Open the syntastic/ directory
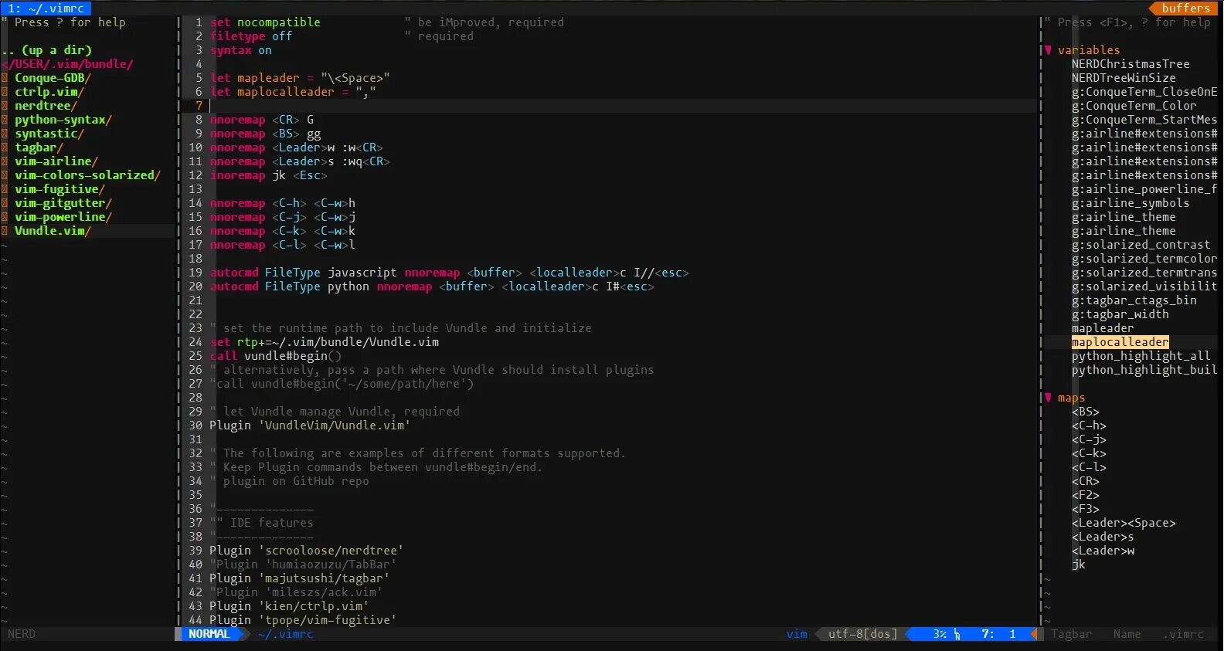Screen dimensions: 1224x651 coord(49,134)
